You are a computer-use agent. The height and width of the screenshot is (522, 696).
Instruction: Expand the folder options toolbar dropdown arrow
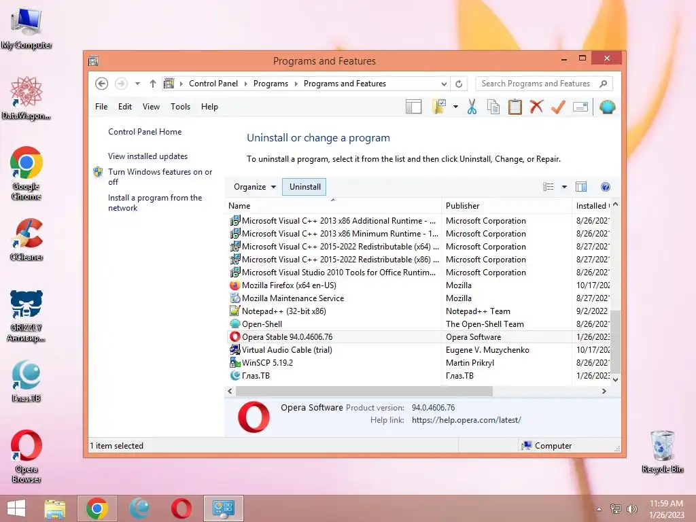click(x=455, y=107)
